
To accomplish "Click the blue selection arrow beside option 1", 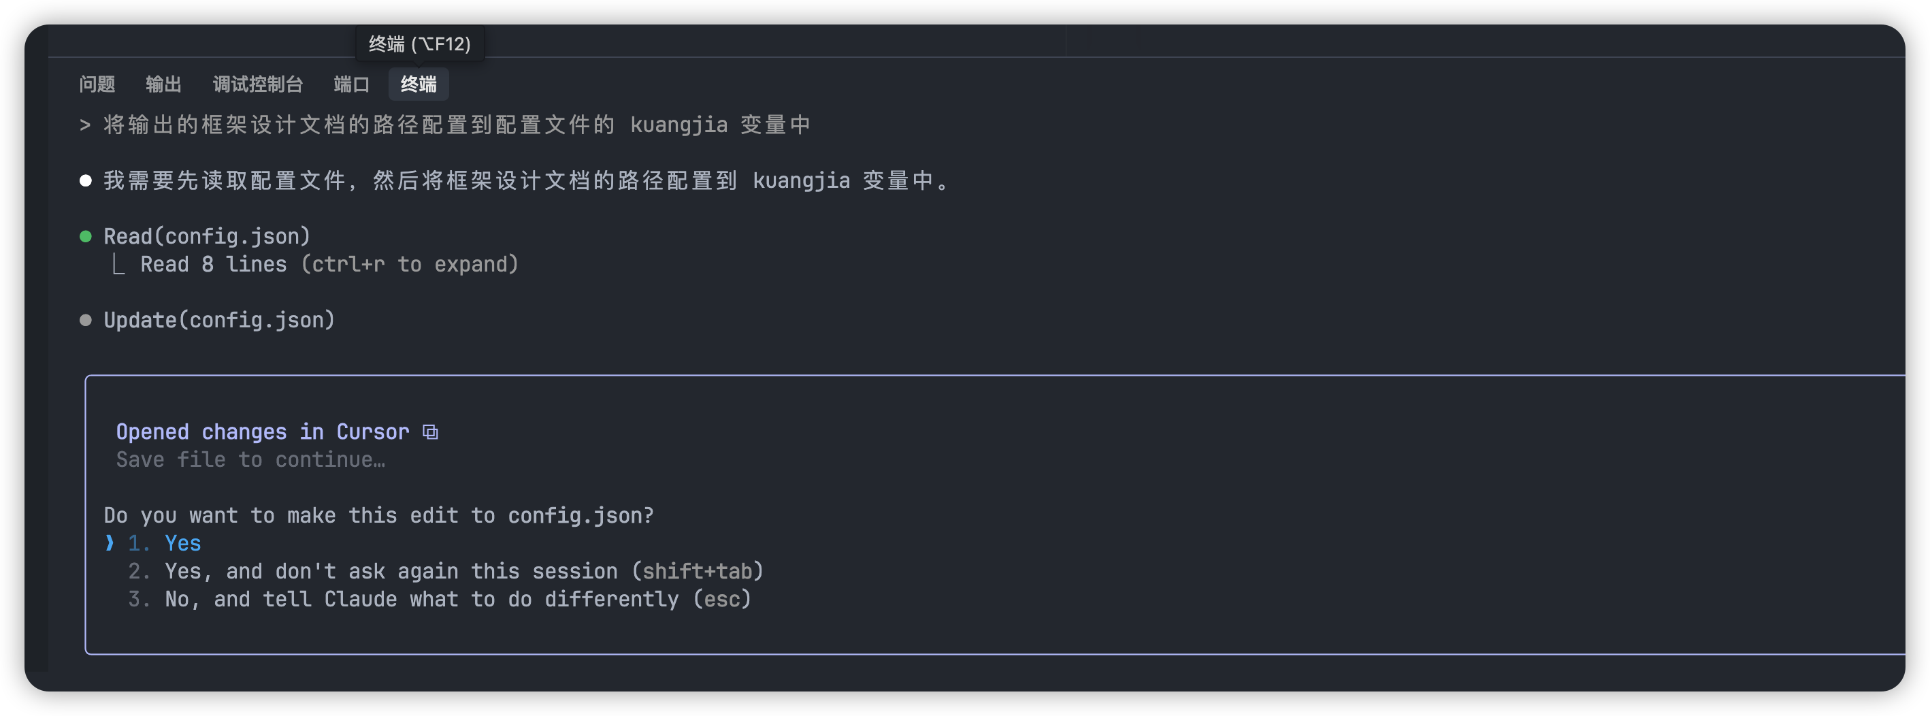I will click(x=110, y=543).
